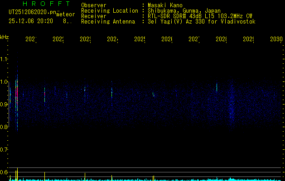Select the 3el Yagi(V) Az 330 antenna text
The height and width of the screenshot is (181, 285).
[202, 22]
